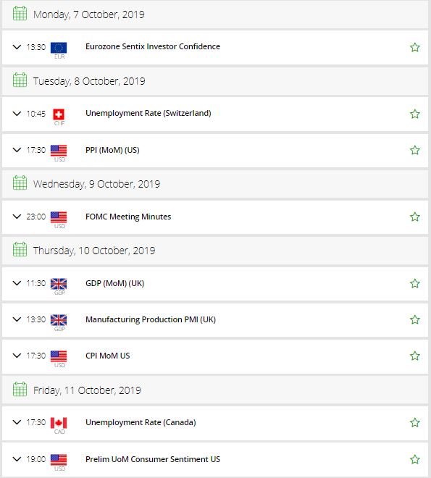Click calendar icon beside Tuesday, 8 October

pyautogui.click(x=20, y=80)
